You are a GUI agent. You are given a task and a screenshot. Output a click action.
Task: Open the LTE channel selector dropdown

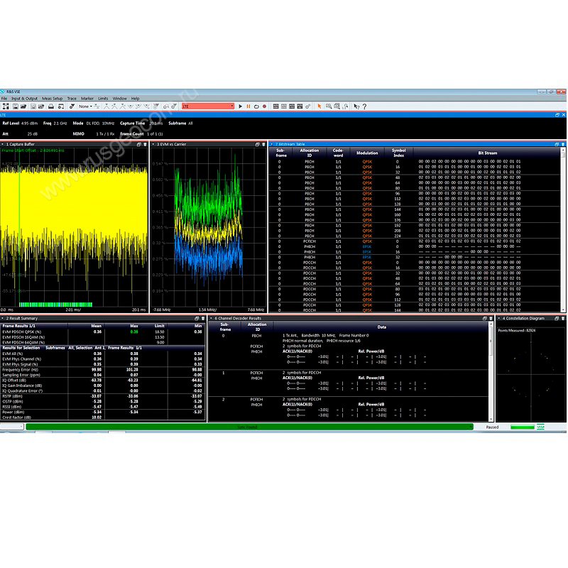[208, 106]
